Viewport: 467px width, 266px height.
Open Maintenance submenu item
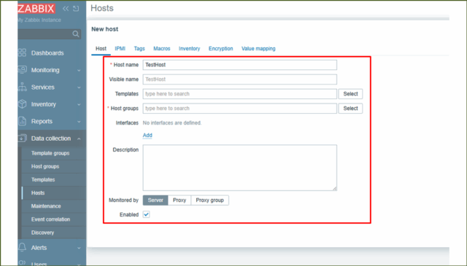[x=46, y=206]
